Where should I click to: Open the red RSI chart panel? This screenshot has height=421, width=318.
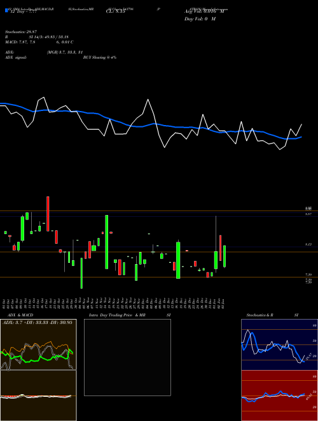(x=279, y=395)
